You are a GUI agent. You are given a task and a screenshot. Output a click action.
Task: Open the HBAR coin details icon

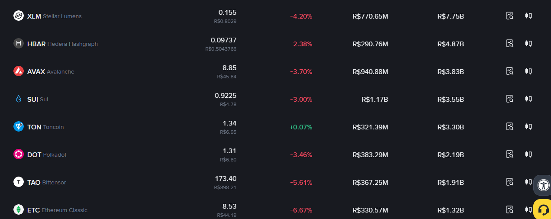(509, 44)
